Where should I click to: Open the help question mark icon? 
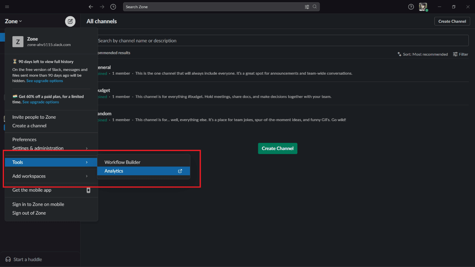click(411, 7)
